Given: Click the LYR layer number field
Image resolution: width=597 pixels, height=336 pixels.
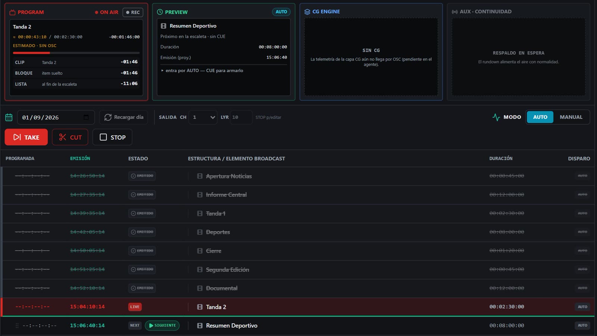Looking at the screenshot, I should (241, 117).
